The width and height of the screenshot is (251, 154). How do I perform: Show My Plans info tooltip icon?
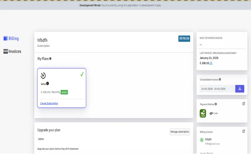click(x=50, y=59)
